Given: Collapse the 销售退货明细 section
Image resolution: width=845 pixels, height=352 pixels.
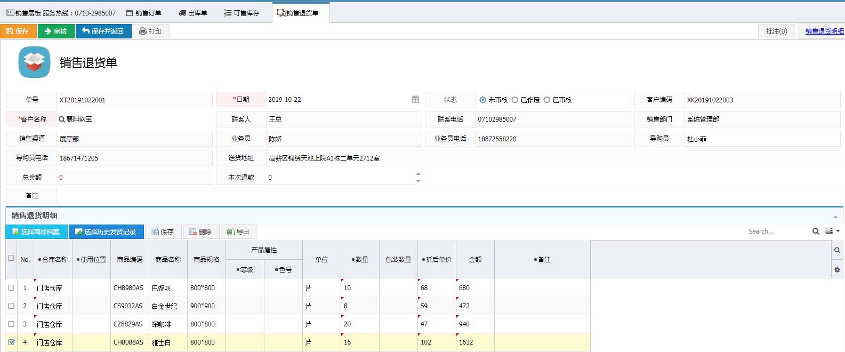Looking at the screenshot, I should point(835,217).
